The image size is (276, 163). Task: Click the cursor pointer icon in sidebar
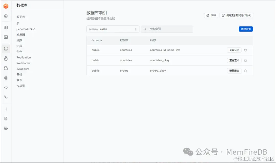(x=6, y=97)
